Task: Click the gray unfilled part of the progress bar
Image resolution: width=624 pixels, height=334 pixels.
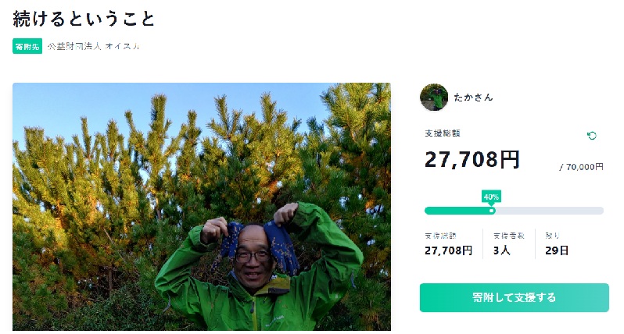Action: coord(549,211)
